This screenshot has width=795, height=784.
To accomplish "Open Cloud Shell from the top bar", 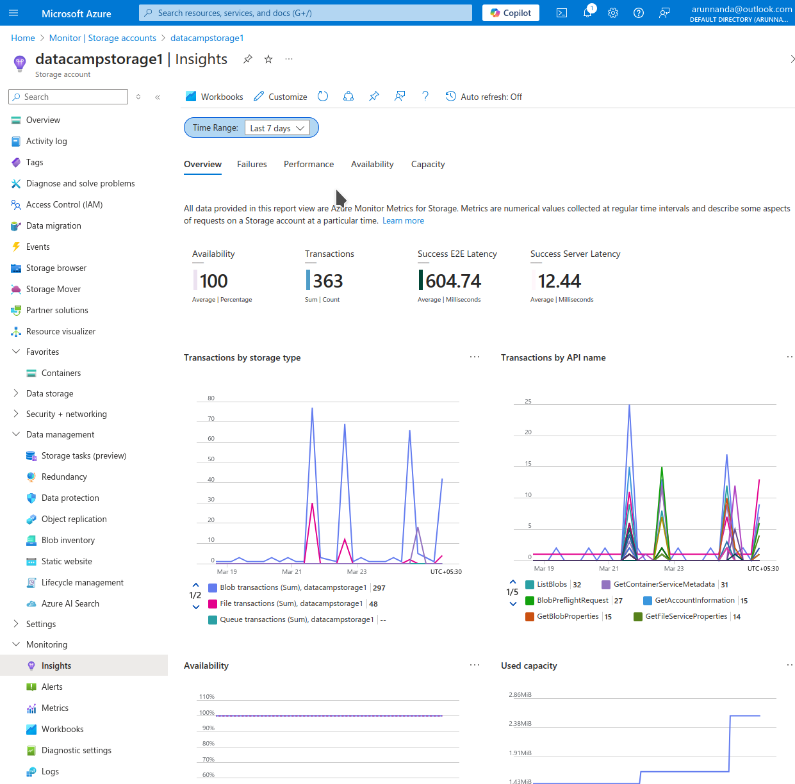I will click(x=562, y=13).
